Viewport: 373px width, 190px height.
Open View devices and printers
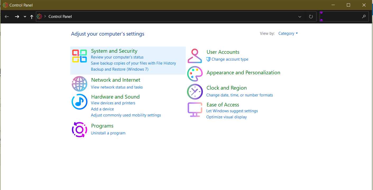pyautogui.click(x=113, y=103)
